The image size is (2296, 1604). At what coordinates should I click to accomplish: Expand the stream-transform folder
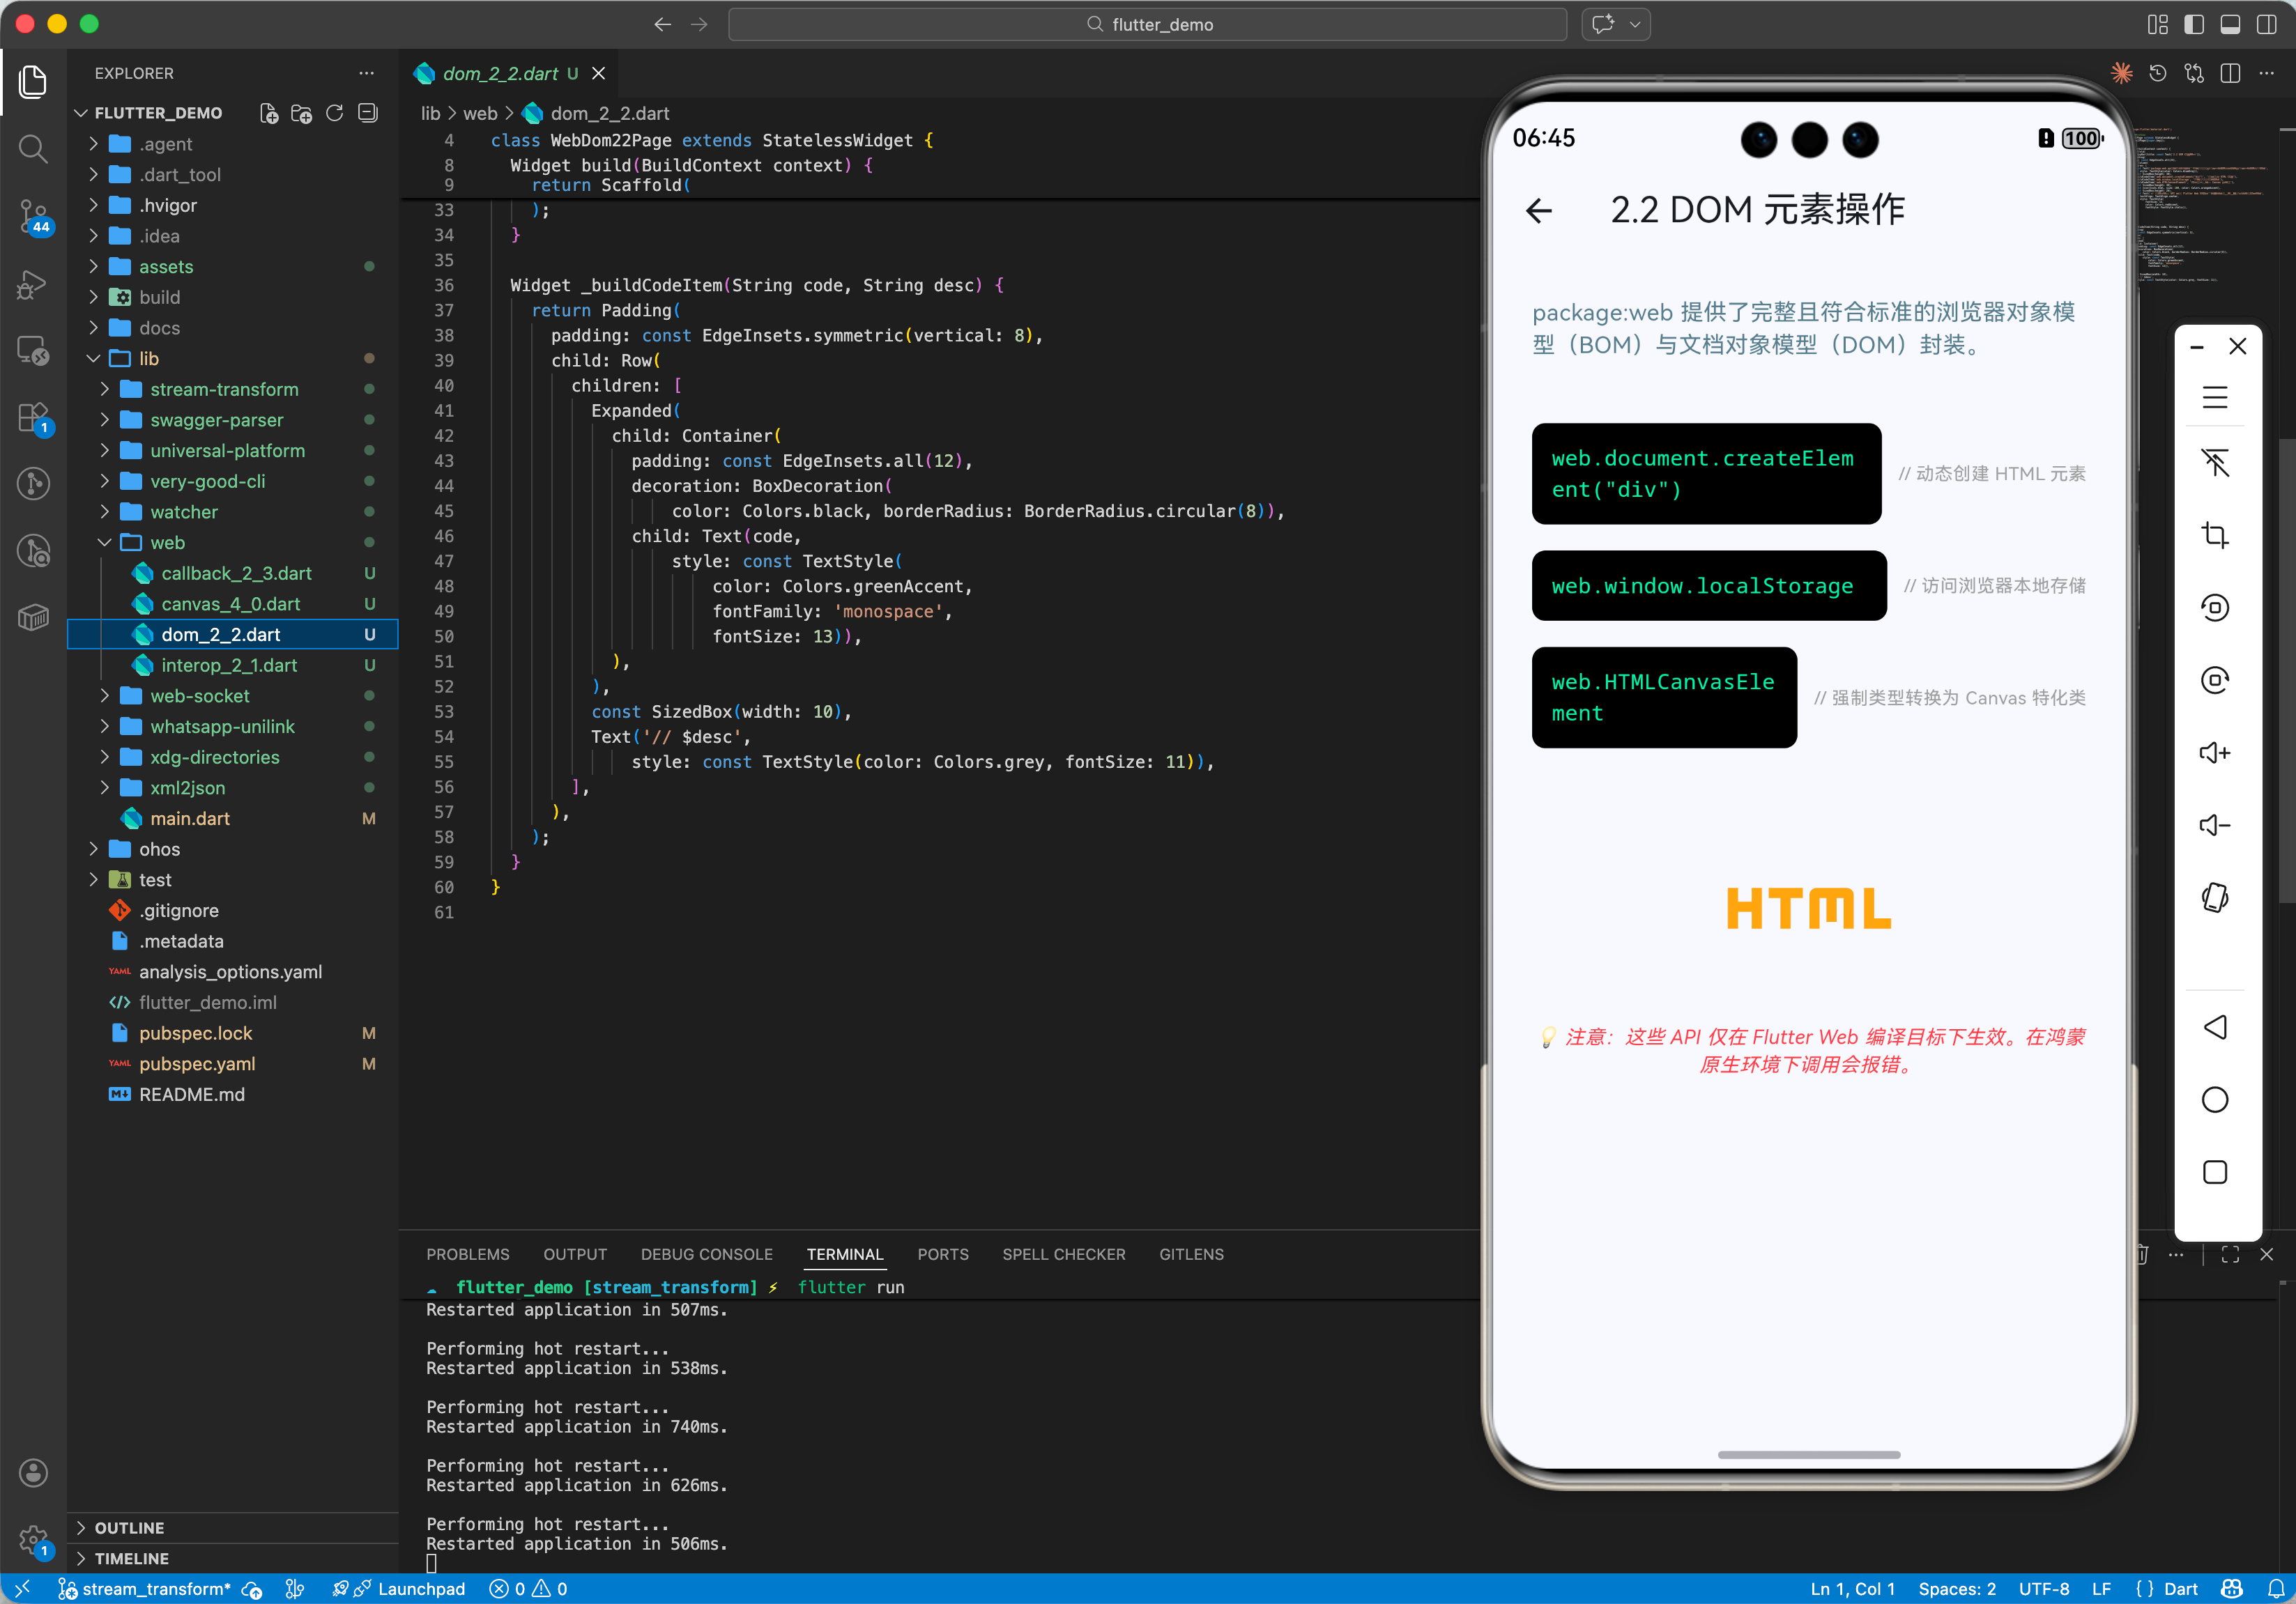click(x=224, y=389)
